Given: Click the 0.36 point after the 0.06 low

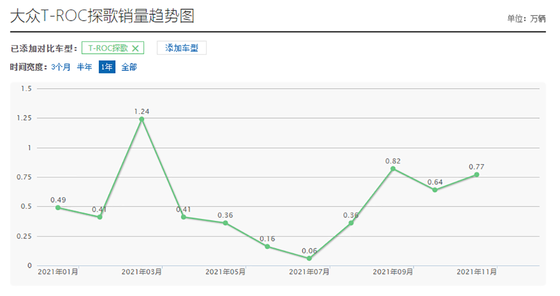Looking at the screenshot, I should [x=351, y=223].
